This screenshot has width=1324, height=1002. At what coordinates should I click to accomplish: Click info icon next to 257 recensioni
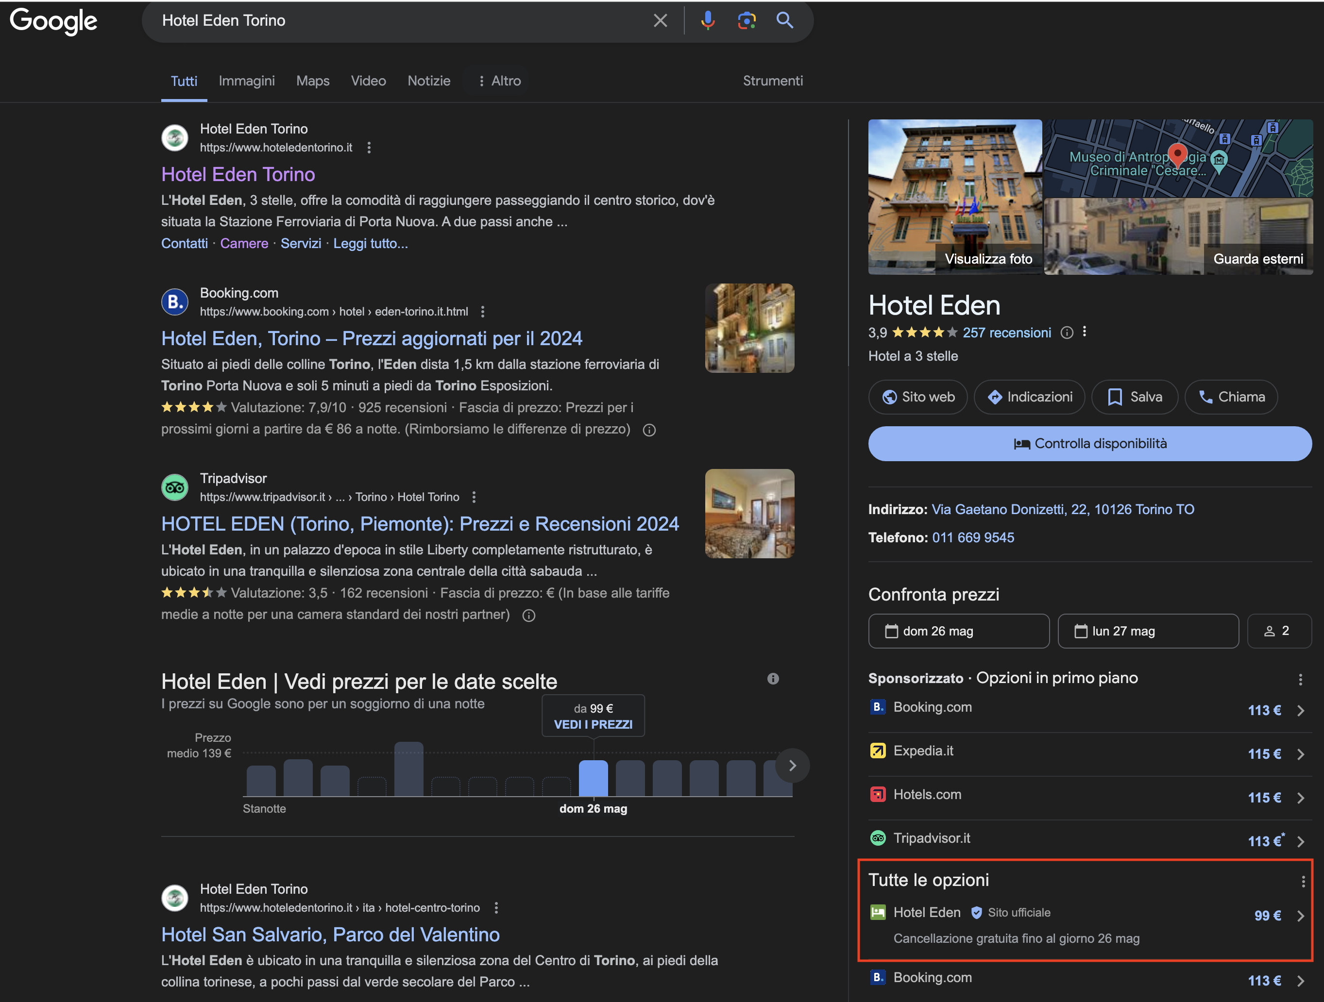[1067, 333]
